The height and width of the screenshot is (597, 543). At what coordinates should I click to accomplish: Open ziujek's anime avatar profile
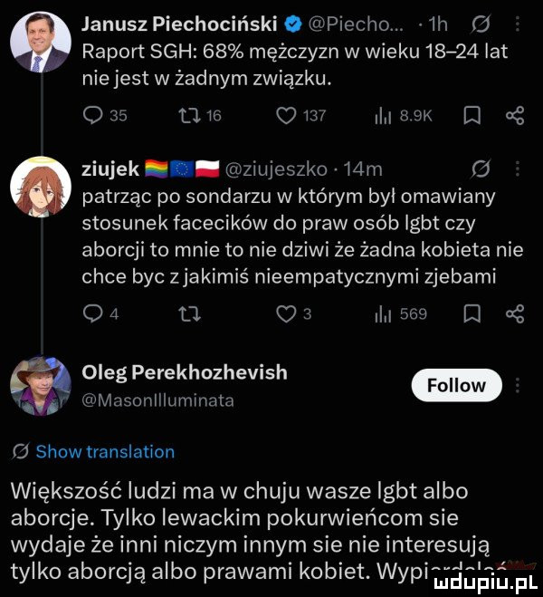(x=41, y=187)
